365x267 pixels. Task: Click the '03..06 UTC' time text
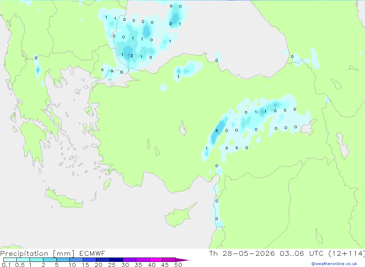pyautogui.click(x=302, y=254)
